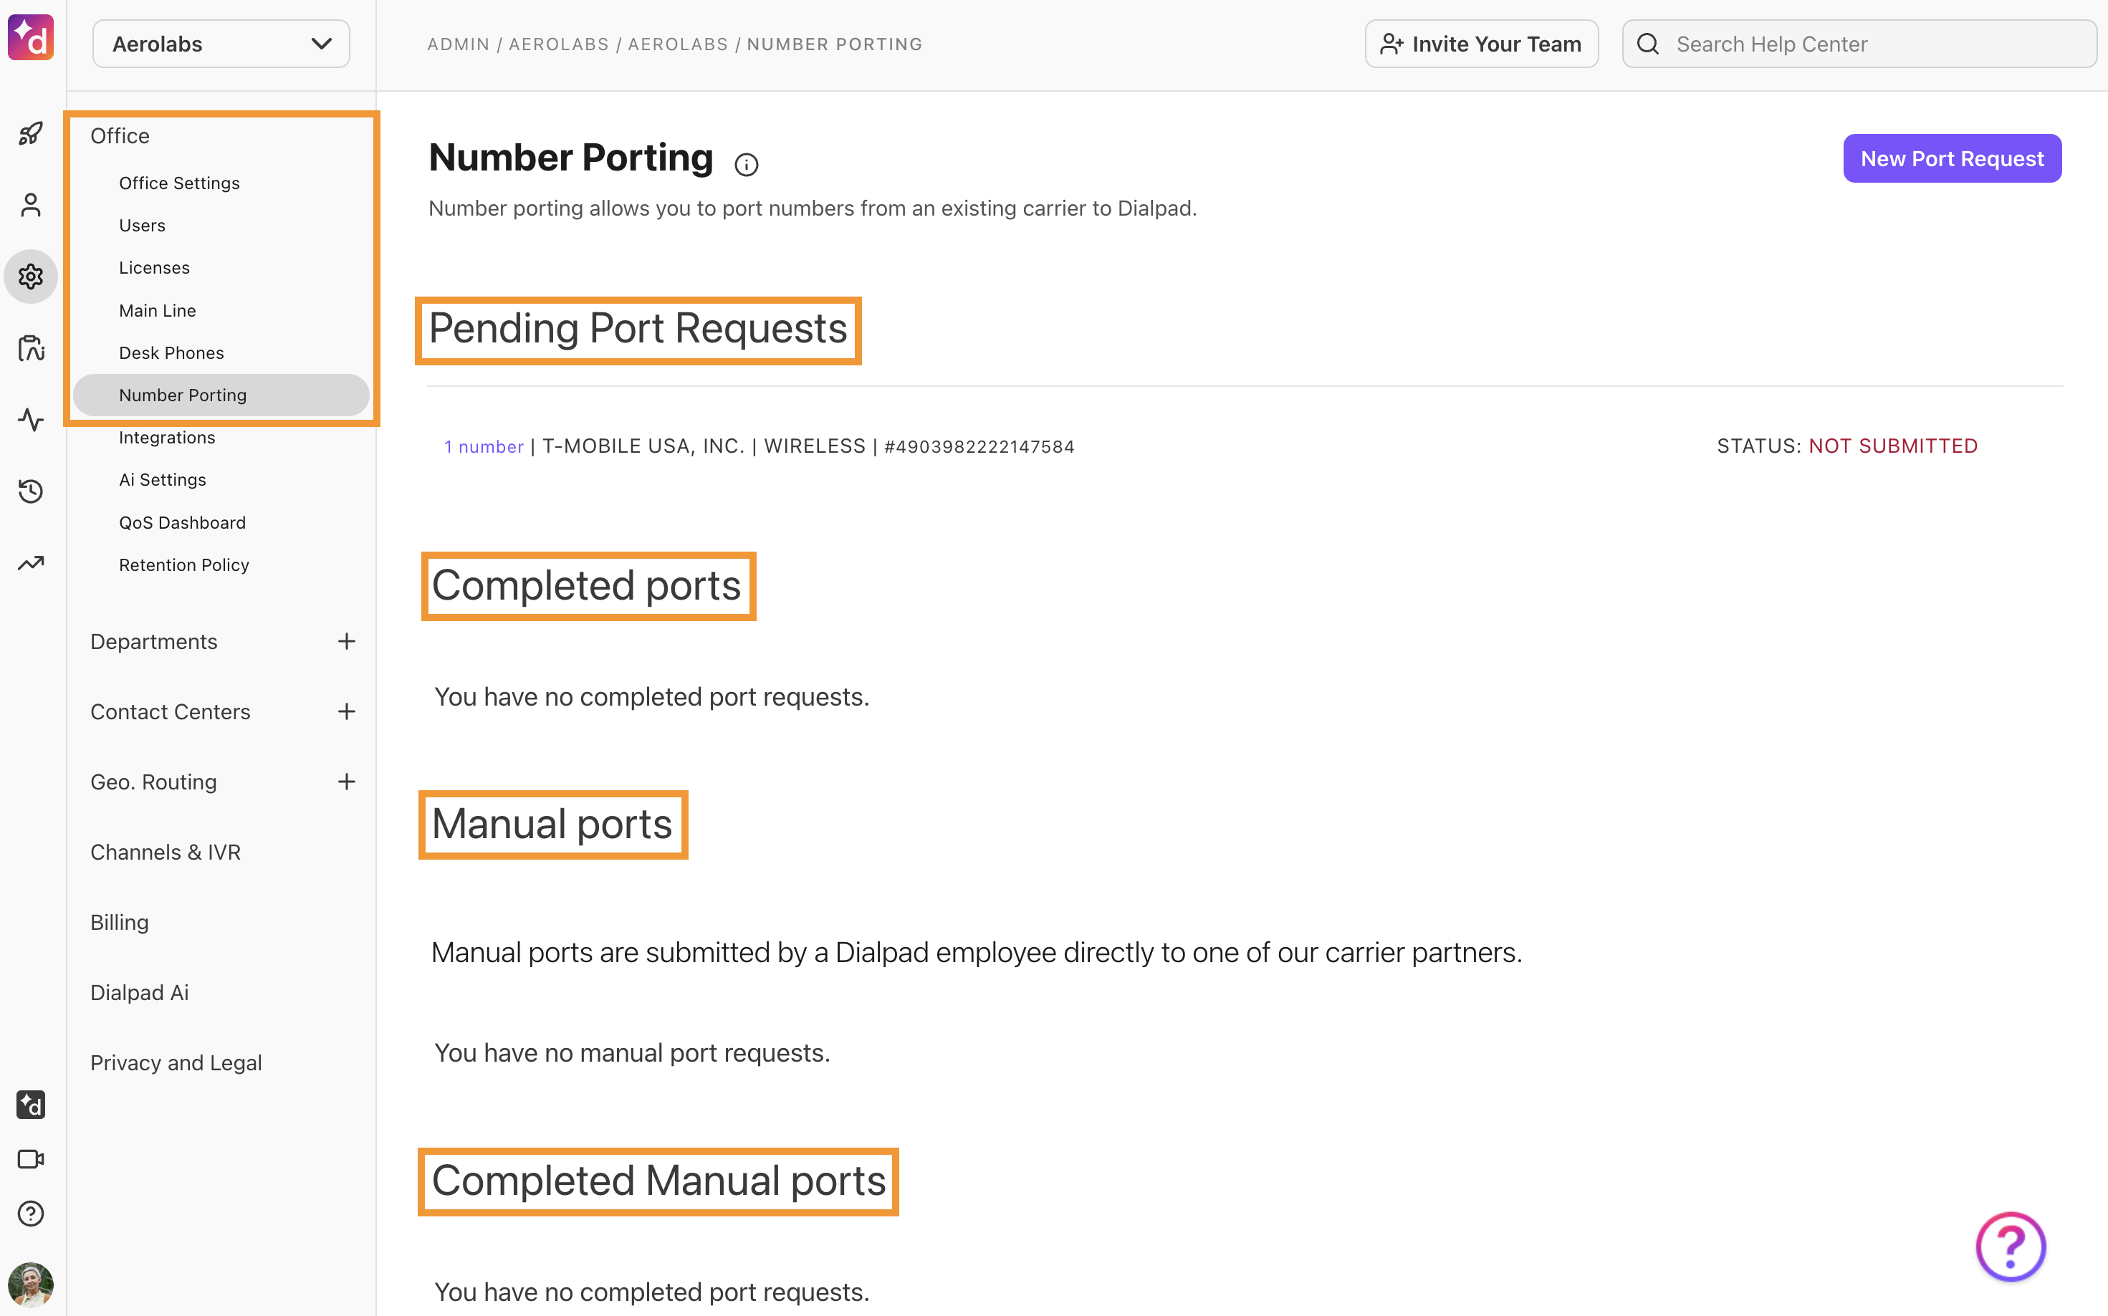Viewport: 2108px width, 1316px height.
Task: Click inside the Search Help Center field
Action: click(1860, 44)
